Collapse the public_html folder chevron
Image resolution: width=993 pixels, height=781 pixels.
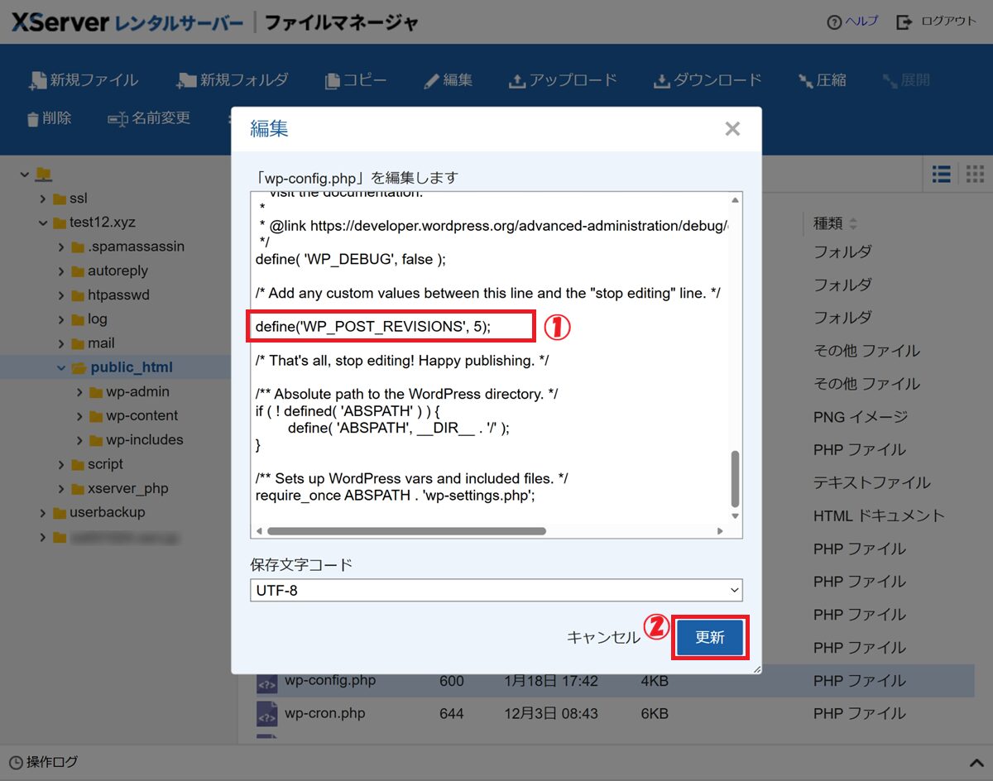[61, 368]
